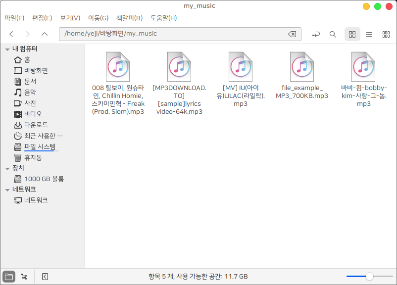Collapse the 네트워크 section header
This screenshot has width=397, height=285.
pos(7,190)
